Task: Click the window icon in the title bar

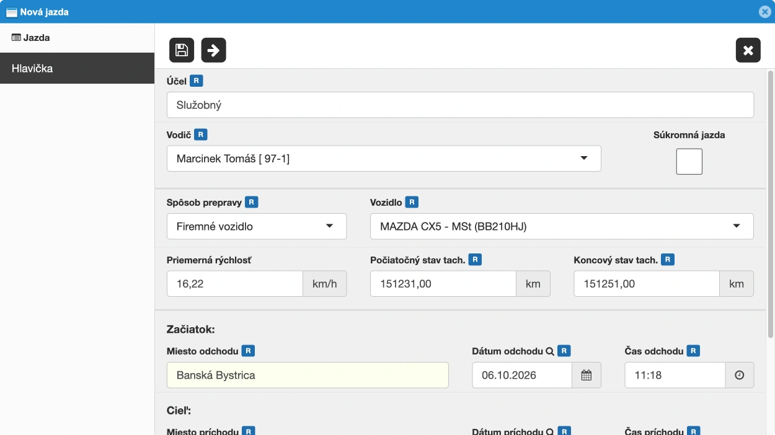Action: click(11, 12)
